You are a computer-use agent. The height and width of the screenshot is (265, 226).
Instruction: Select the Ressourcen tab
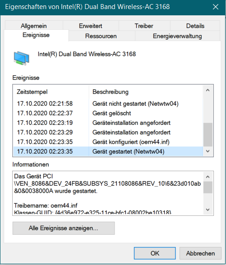tap(101, 36)
